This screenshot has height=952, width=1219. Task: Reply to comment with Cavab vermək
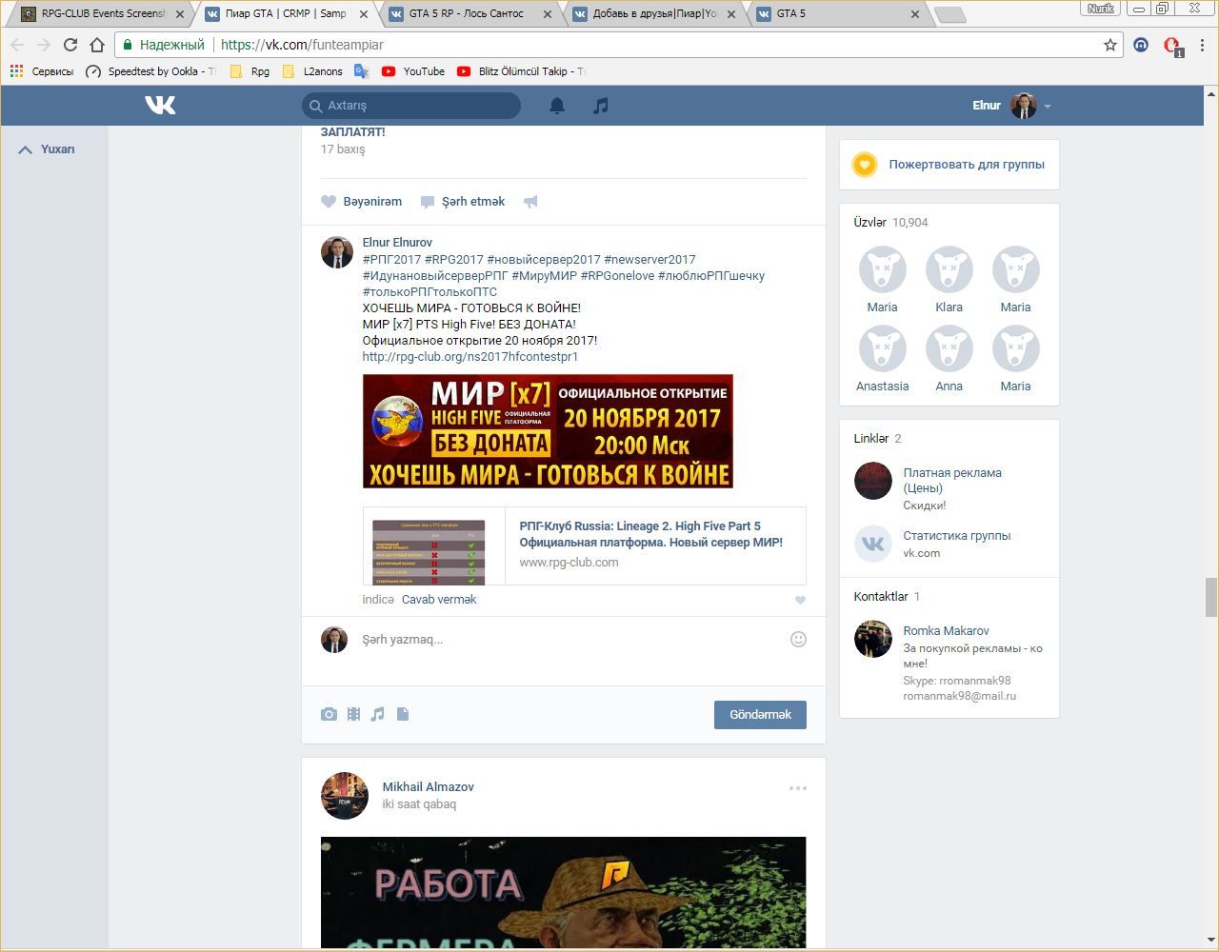tap(439, 600)
